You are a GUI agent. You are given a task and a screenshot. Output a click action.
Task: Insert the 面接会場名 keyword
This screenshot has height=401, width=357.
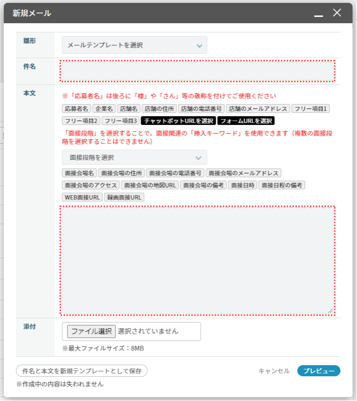(80, 173)
